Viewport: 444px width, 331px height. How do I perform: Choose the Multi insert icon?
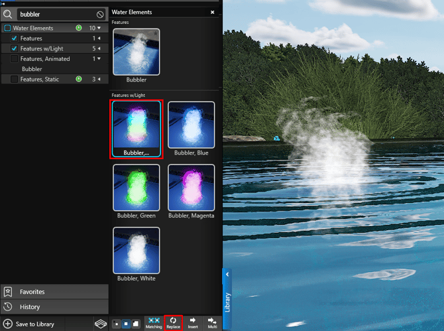point(212,322)
